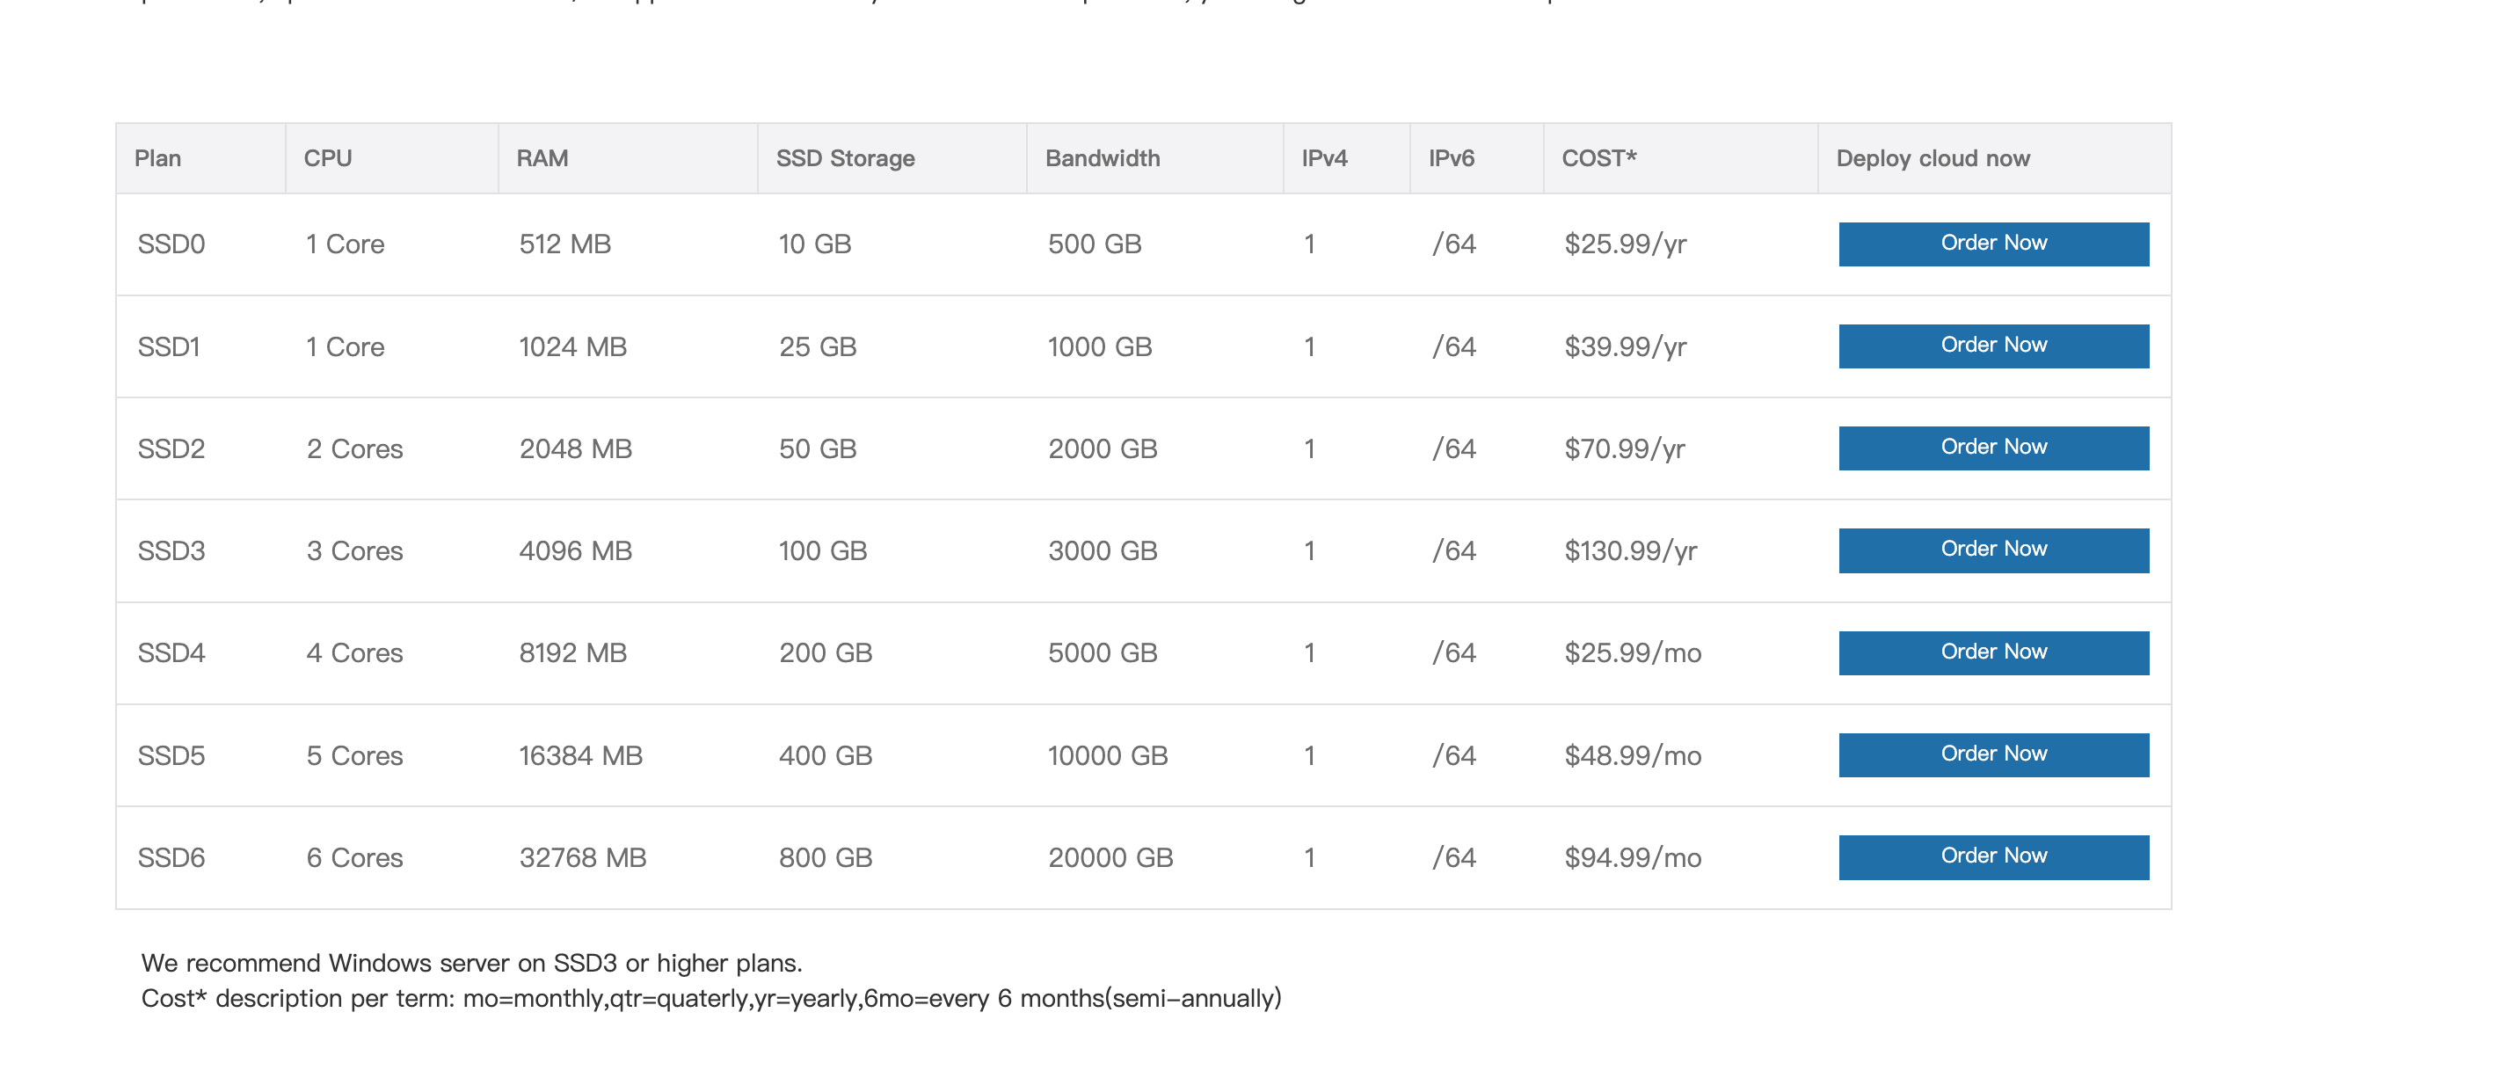Click the SSD3 plan name cell
The width and height of the screenshot is (2504, 1078).
[x=173, y=550]
